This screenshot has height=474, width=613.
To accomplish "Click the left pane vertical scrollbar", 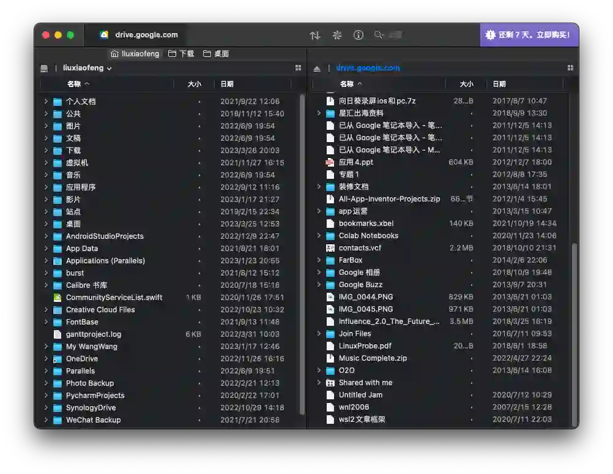I will click(302, 254).
